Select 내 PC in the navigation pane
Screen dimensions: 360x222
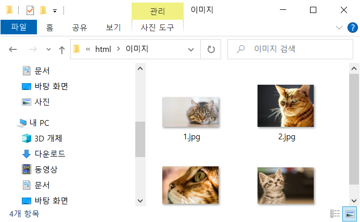pos(33,123)
